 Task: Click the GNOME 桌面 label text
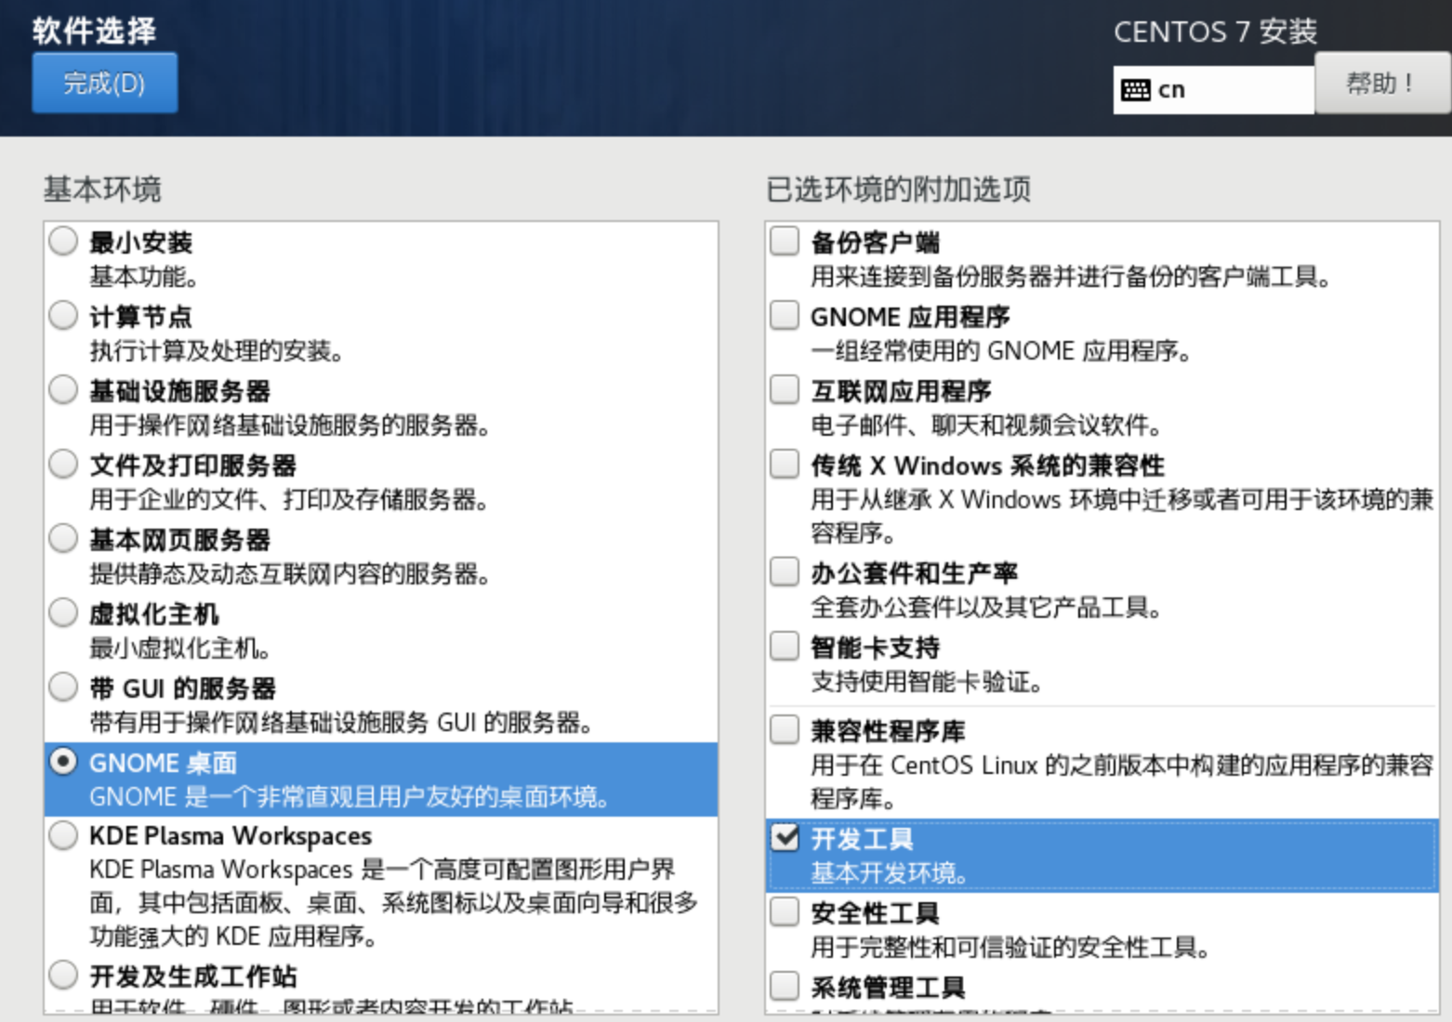tap(163, 763)
